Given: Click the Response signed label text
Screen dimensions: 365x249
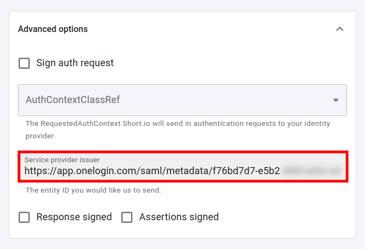Looking at the screenshot, I should [74, 217].
